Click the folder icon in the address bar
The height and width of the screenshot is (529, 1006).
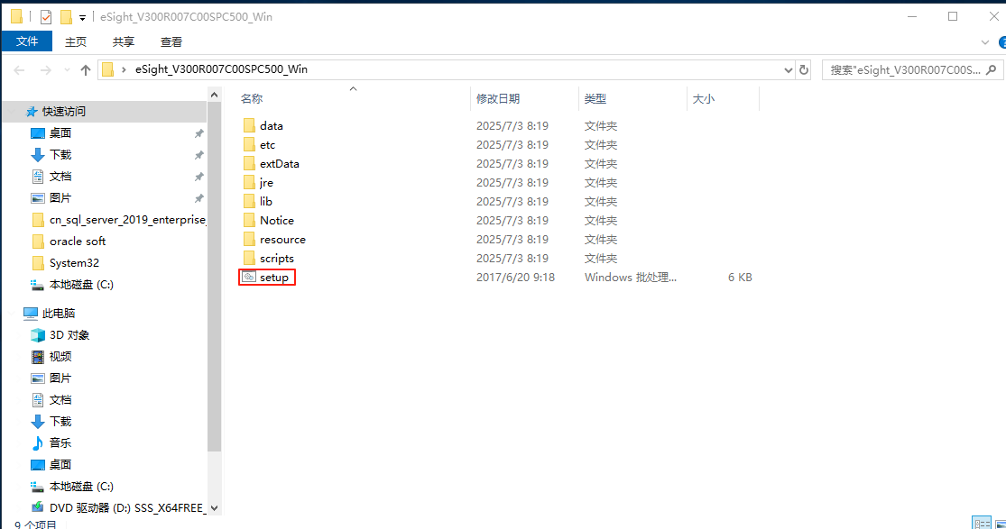(107, 69)
